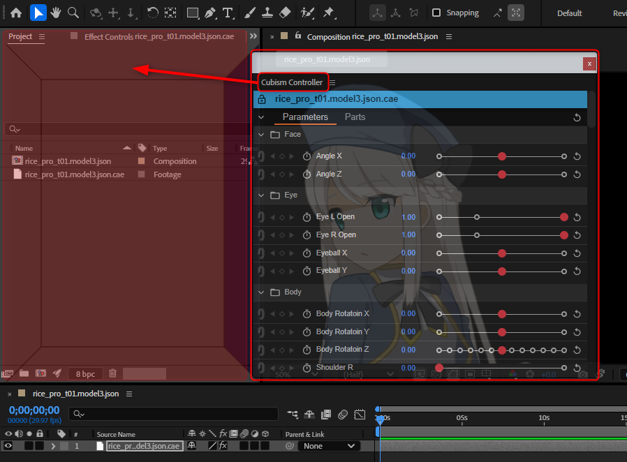Image resolution: width=627 pixels, height=462 pixels.
Task: Select the Rotation tool
Action: point(152,13)
